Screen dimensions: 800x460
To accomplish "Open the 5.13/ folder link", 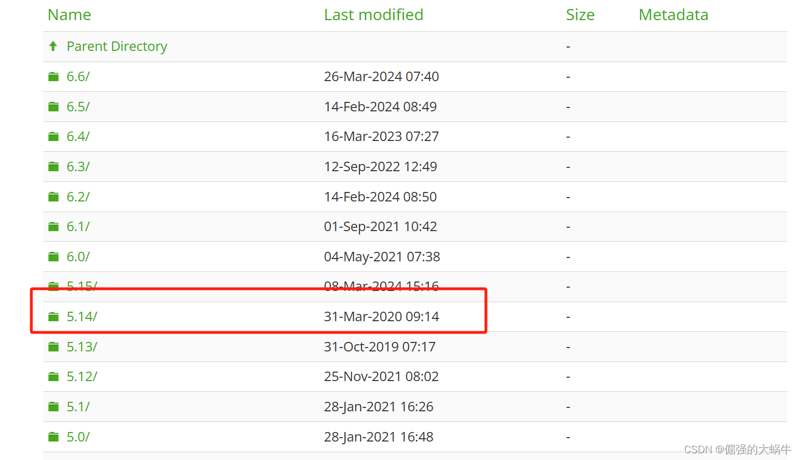I will pos(82,347).
